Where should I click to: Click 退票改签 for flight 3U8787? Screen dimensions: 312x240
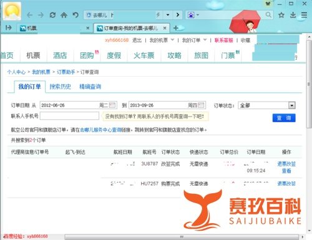tap(286, 164)
